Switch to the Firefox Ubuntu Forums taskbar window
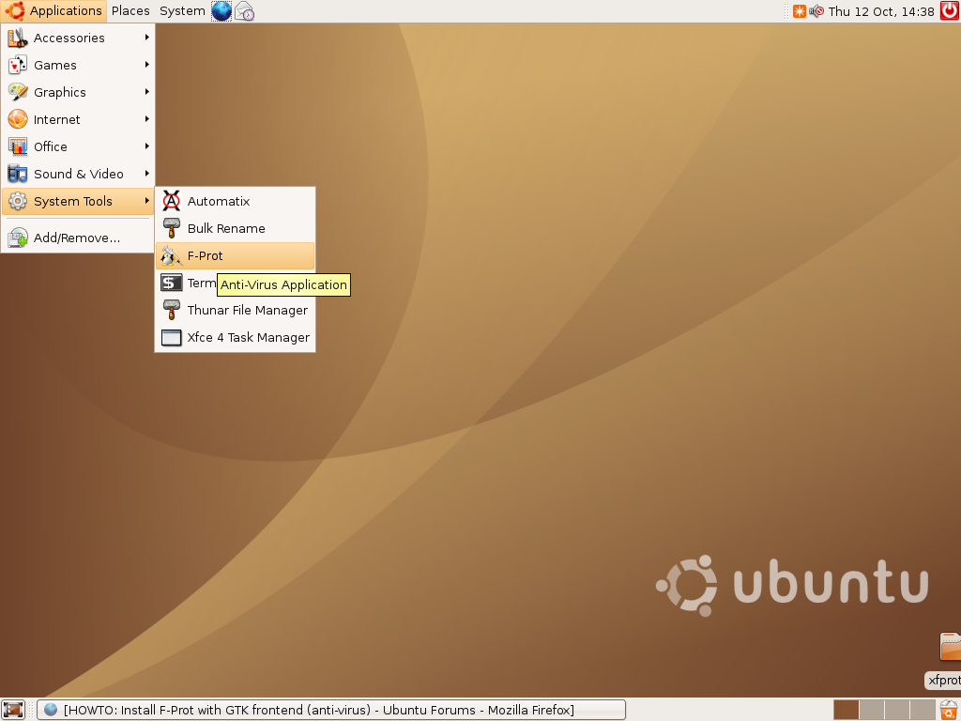Viewport: 961px width, 721px height. tap(331, 710)
